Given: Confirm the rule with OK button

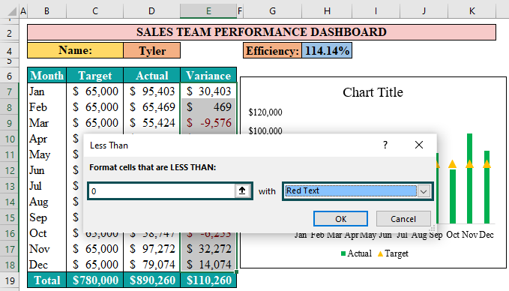Looking at the screenshot, I should tap(340, 218).
